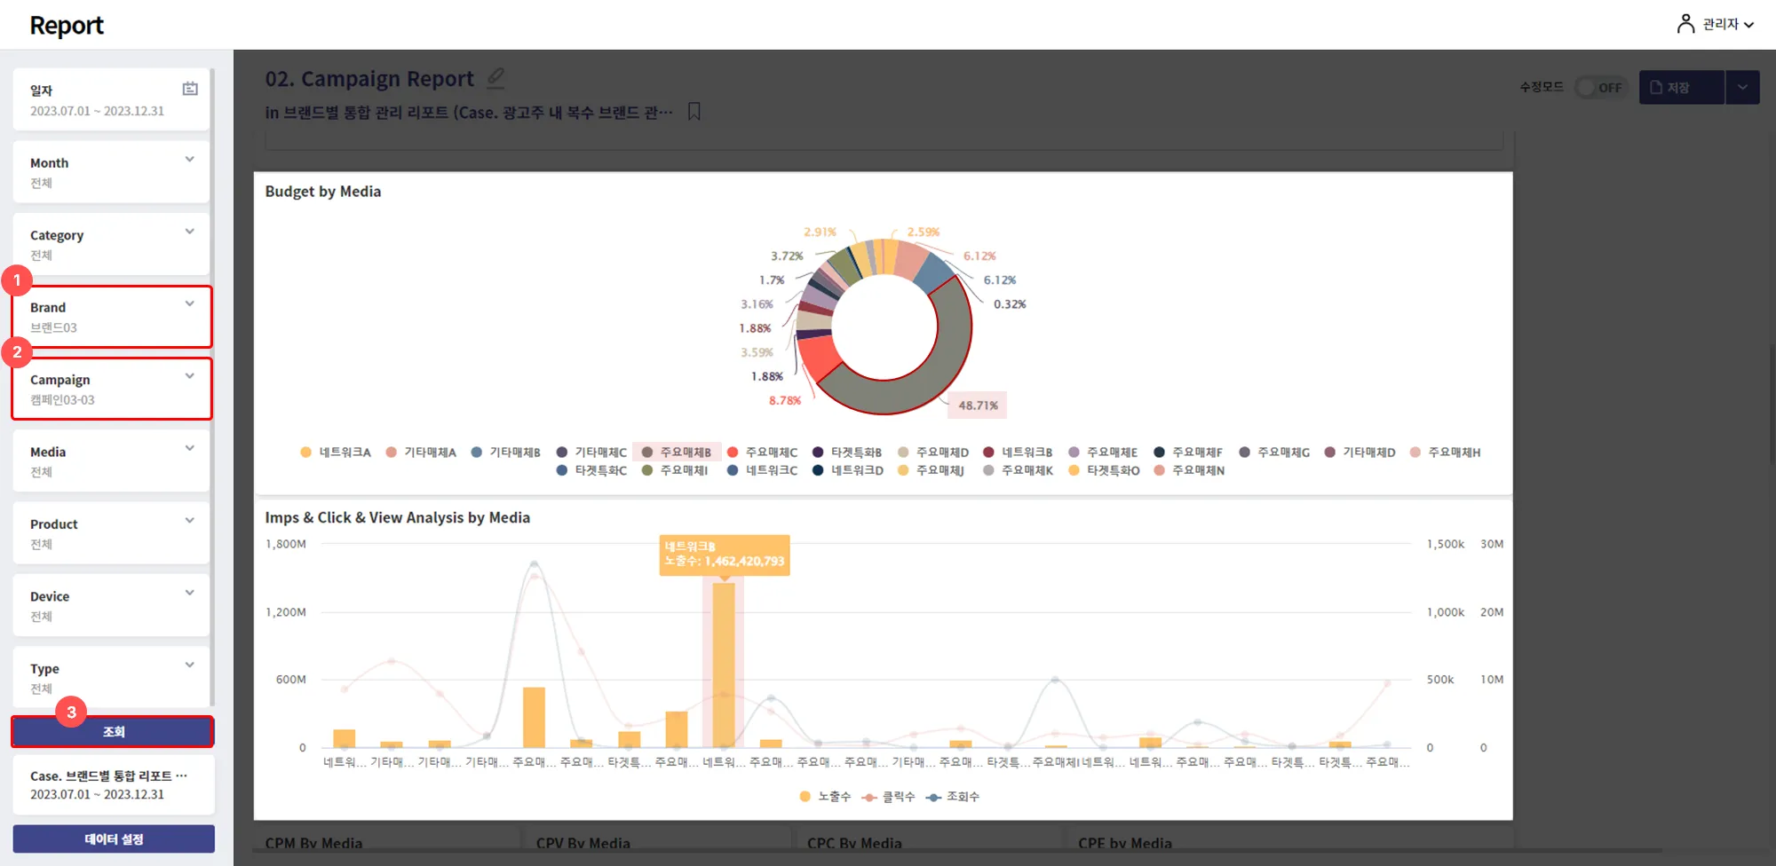This screenshot has width=1776, height=866.
Task: Toggle 기타매체A legend entry in pie chart
Action: pyautogui.click(x=421, y=453)
